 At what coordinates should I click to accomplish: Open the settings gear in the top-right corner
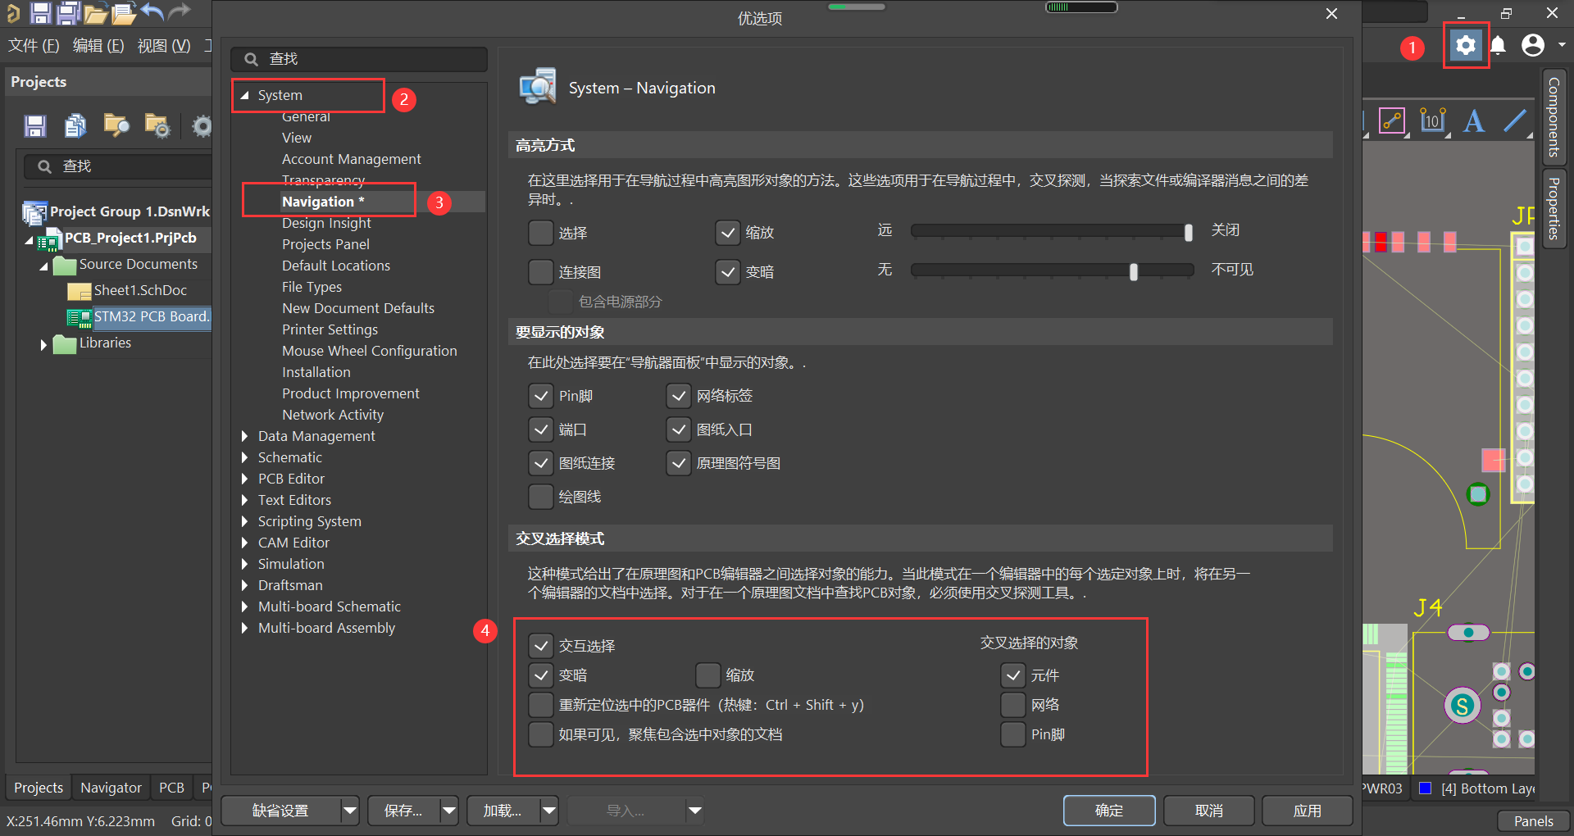[x=1466, y=46]
